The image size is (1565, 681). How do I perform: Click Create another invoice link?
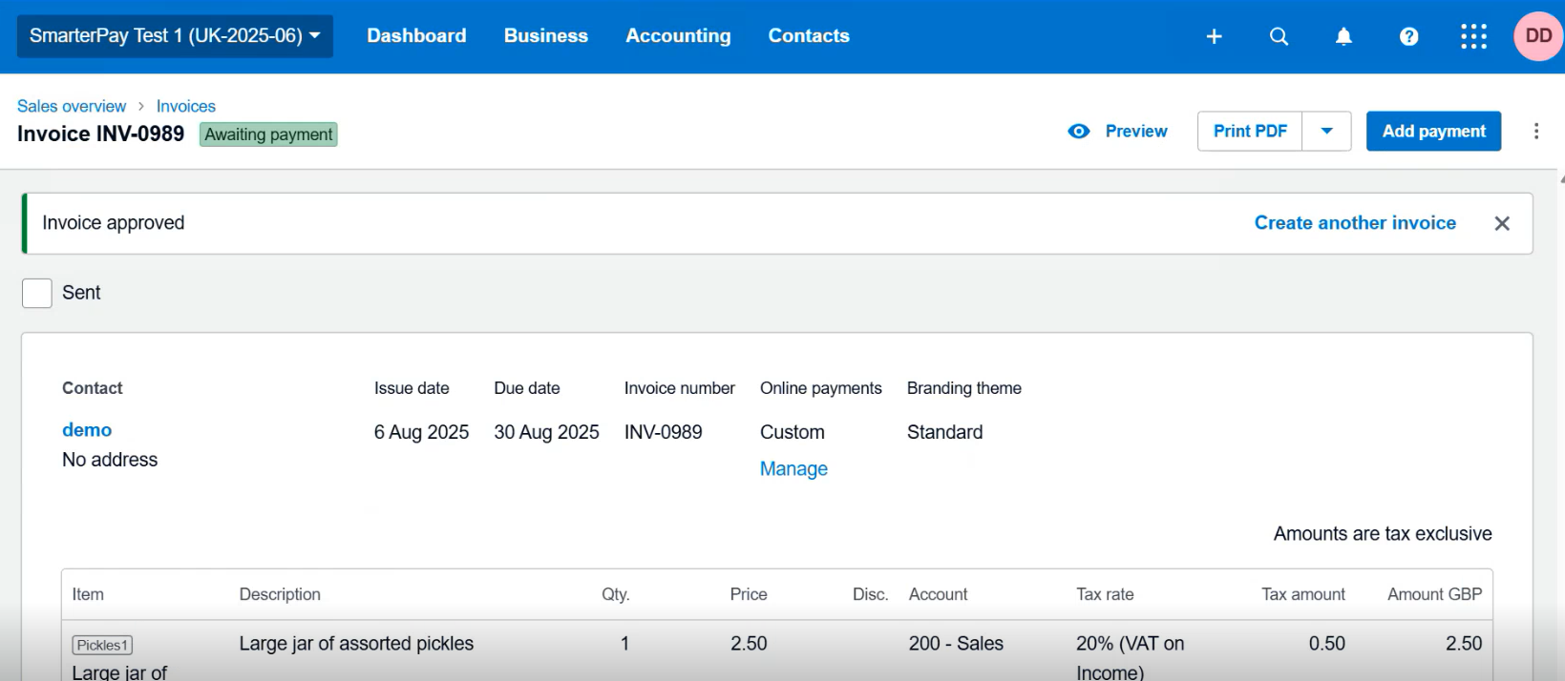[1355, 223]
